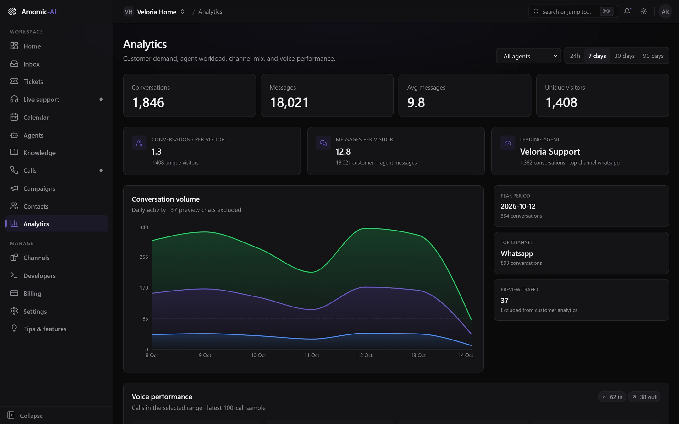
Task: Click the 334 conversations text
Action: pos(521,216)
